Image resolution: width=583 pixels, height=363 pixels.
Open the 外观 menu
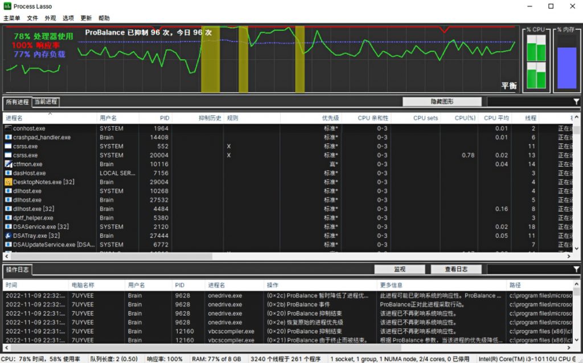50,18
